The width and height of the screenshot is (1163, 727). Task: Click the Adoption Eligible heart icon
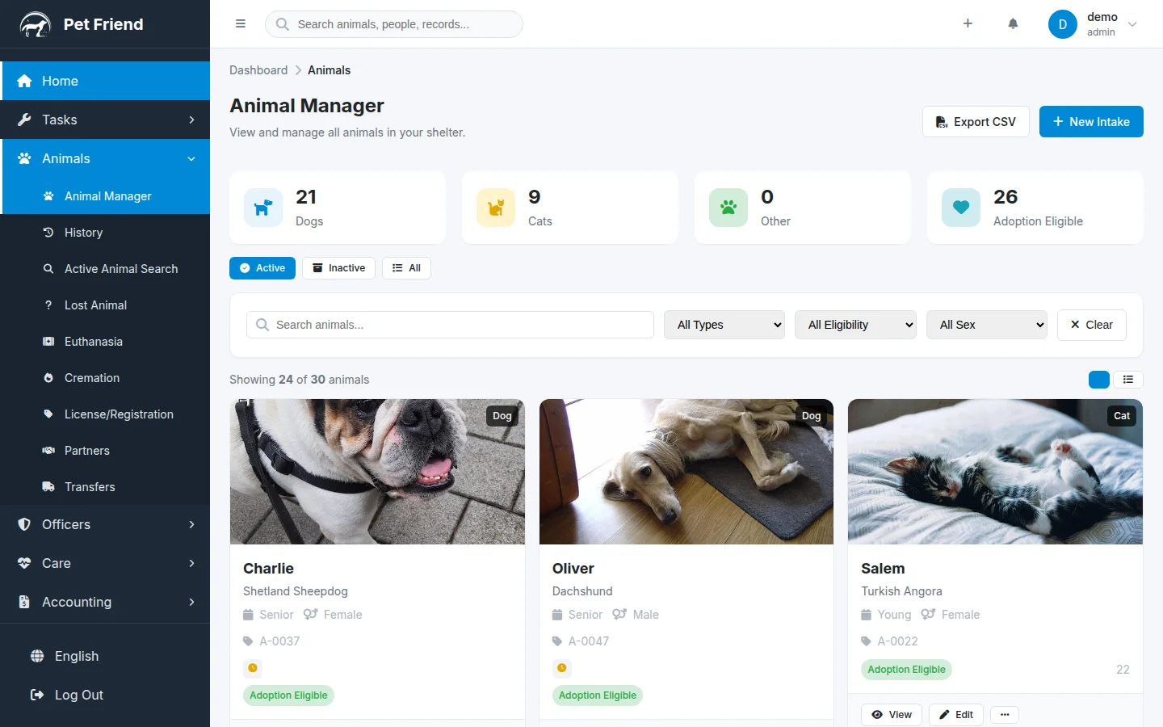(x=960, y=207)
